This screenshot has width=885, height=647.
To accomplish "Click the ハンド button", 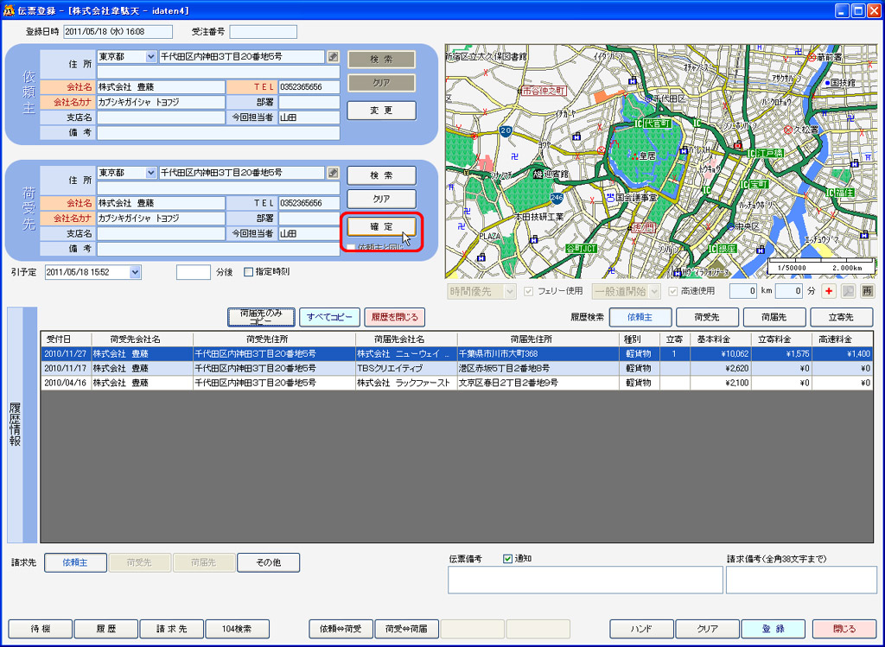I will [x=642, y=628].
